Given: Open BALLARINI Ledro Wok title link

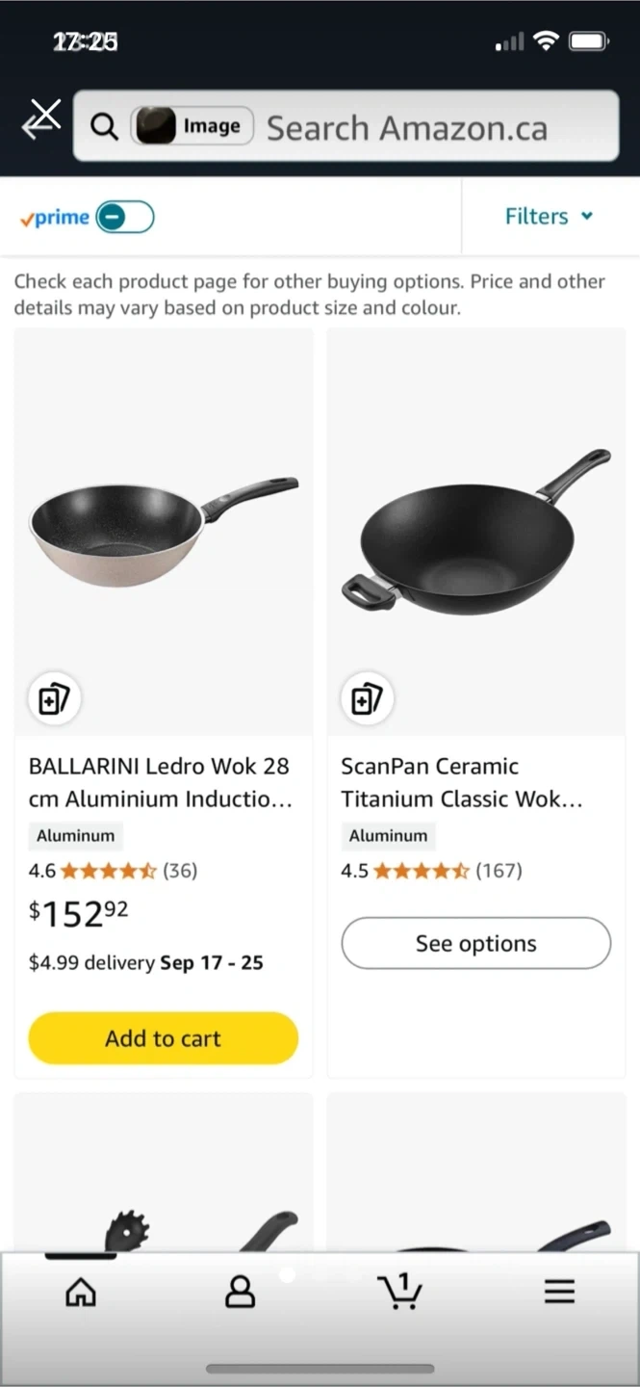Looking at the screenshot, I should (x=160, y=782).
